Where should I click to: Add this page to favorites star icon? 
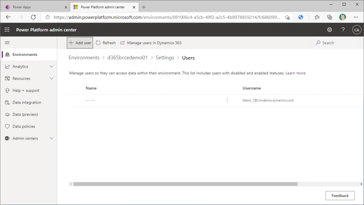(x=287, y=17)
